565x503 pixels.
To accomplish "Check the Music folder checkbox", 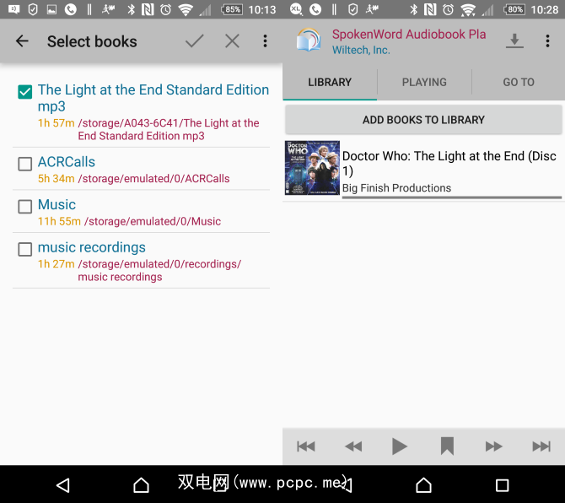I will pos(24,207).
